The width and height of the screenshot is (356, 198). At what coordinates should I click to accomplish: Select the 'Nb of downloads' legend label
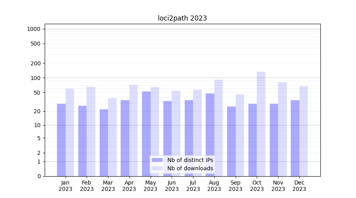tap(190, 168)
